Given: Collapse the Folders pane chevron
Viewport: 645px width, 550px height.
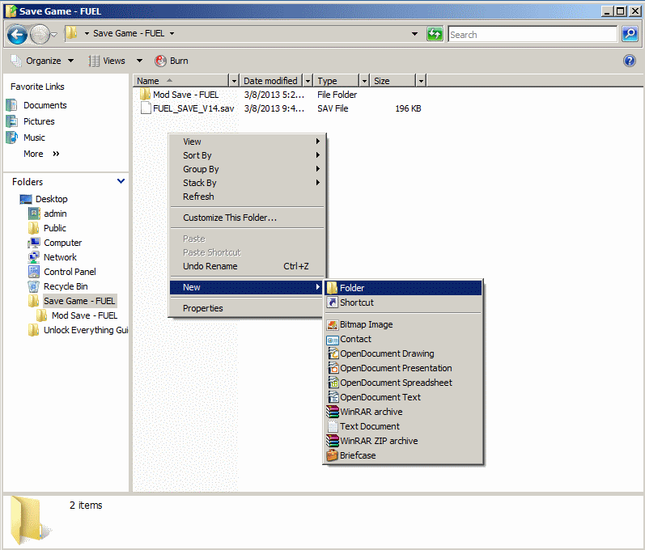Looking at the screenshot, I should click(x=121, y=181).
